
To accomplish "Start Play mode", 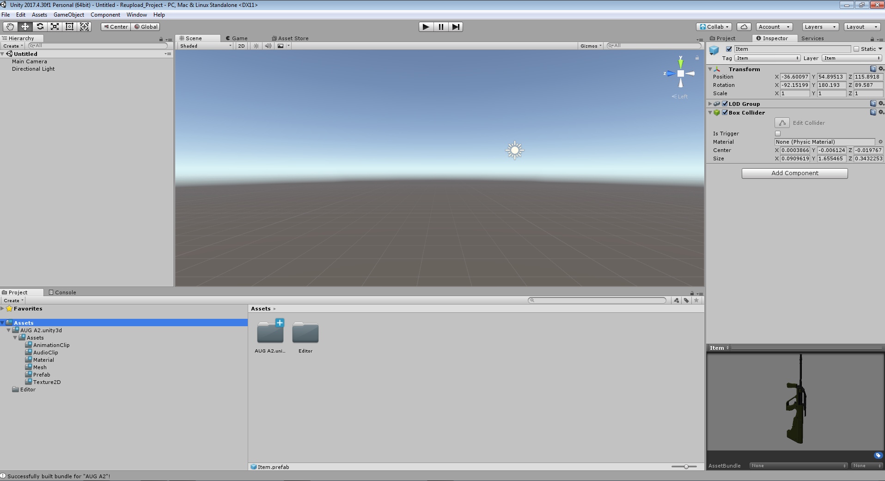I will click(x=426, y=27).
